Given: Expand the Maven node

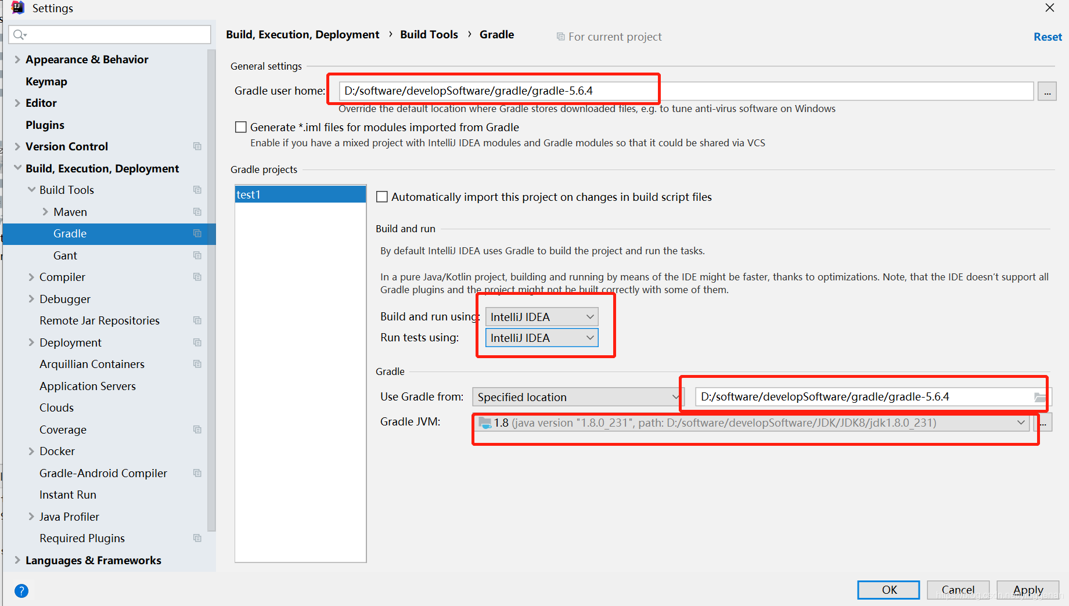Looking at the screenshot, I should pos(45,212).
